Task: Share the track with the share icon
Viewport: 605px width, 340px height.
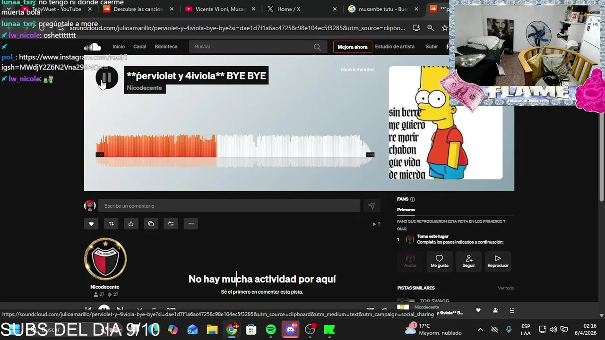Action: [x=131, y=224]
